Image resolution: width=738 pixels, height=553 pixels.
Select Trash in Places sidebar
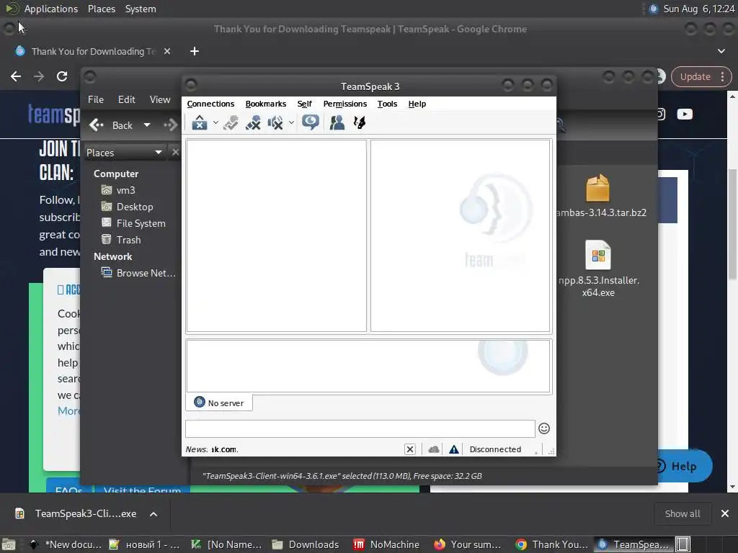(x=121, y=240)
